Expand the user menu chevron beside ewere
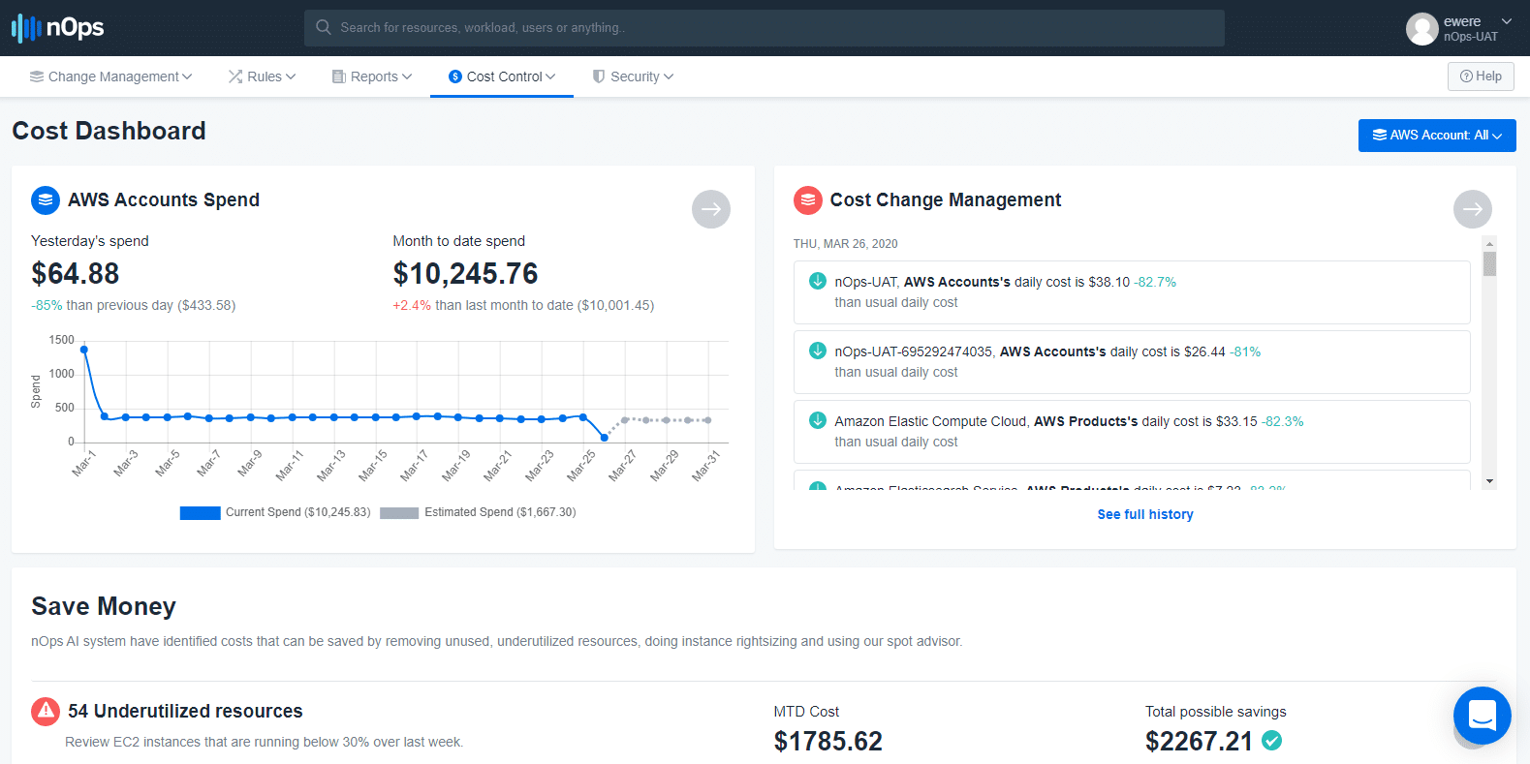 coord(1507,21)
